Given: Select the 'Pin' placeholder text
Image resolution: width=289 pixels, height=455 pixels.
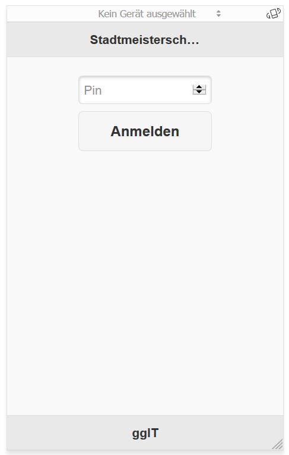Looking at the screenshot, I should 93,90.
